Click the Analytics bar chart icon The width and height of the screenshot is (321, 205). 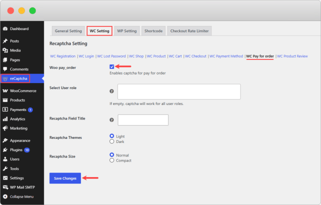point(5,119)
